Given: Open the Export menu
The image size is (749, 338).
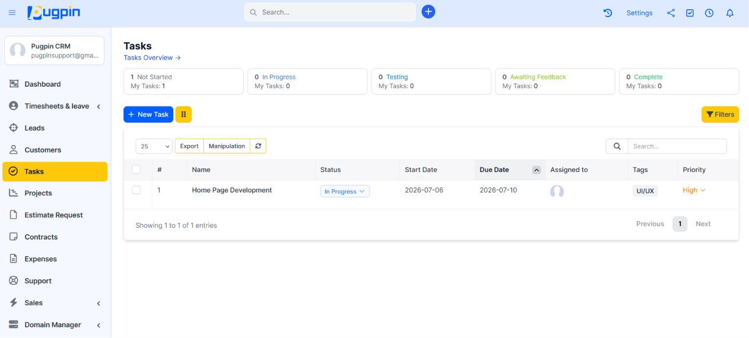Looking at the screenshot, I should pyautogui.click(x=189, y=146).
